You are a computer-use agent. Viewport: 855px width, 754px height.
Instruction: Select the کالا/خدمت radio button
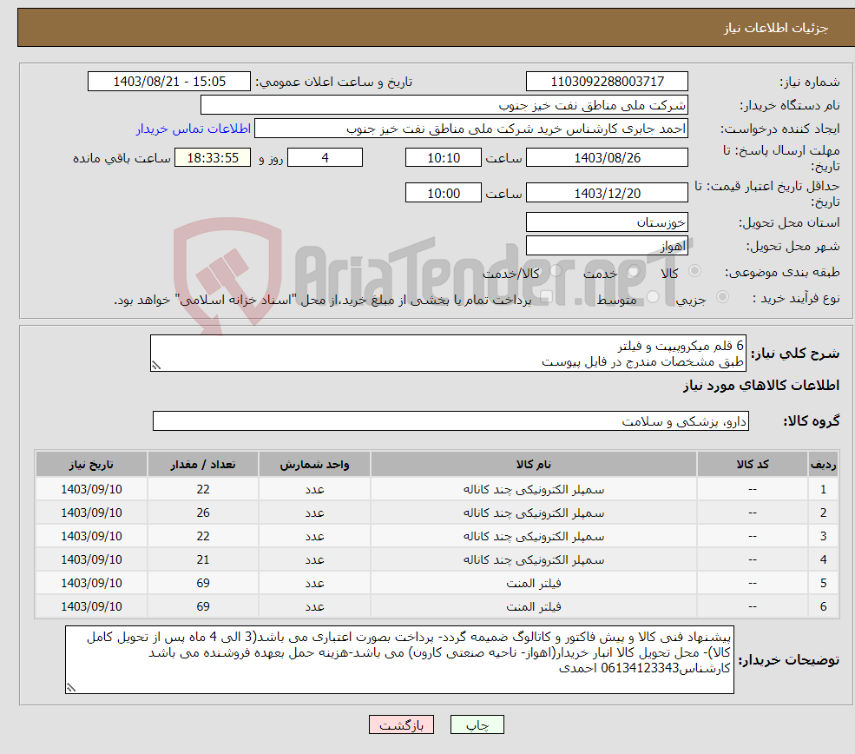[556, 271]
